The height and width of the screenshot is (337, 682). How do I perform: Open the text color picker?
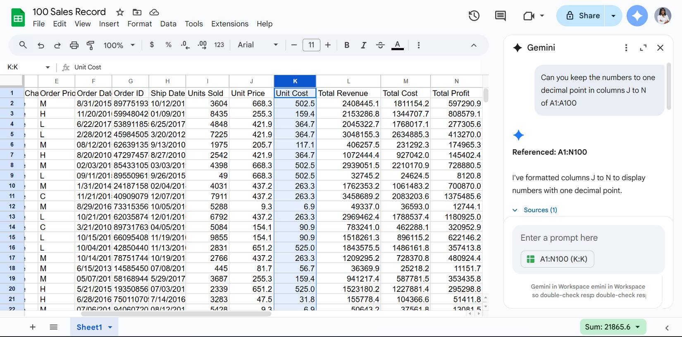click(397, 45)
